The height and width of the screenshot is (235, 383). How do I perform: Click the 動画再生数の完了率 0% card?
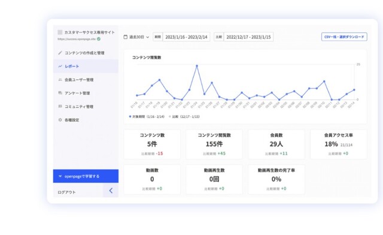point(276,179)
